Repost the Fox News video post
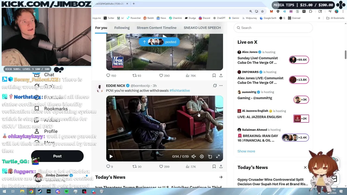The height and width of the screenshot is (195, 347). [137, 76]
